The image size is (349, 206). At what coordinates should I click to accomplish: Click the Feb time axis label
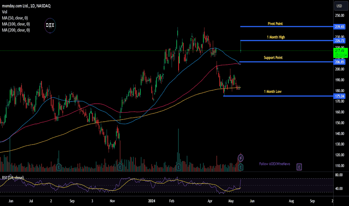point(172,201)
